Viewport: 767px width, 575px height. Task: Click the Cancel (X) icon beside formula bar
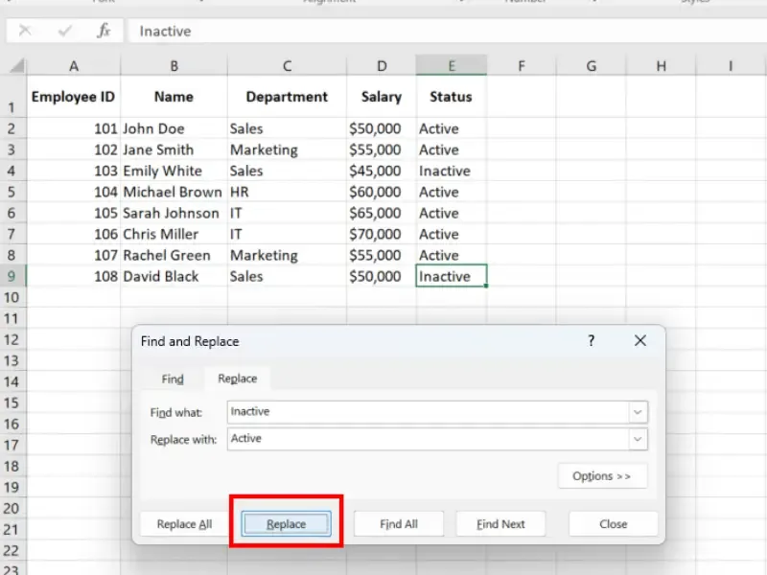pyautogui.click(x=25, y=31)
